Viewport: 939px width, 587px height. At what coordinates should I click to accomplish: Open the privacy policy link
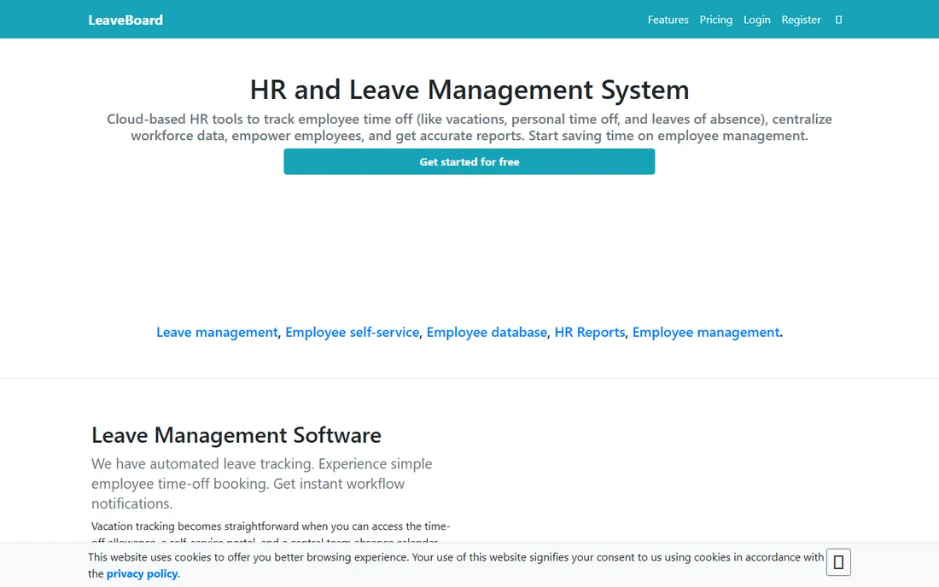point(142,574)
